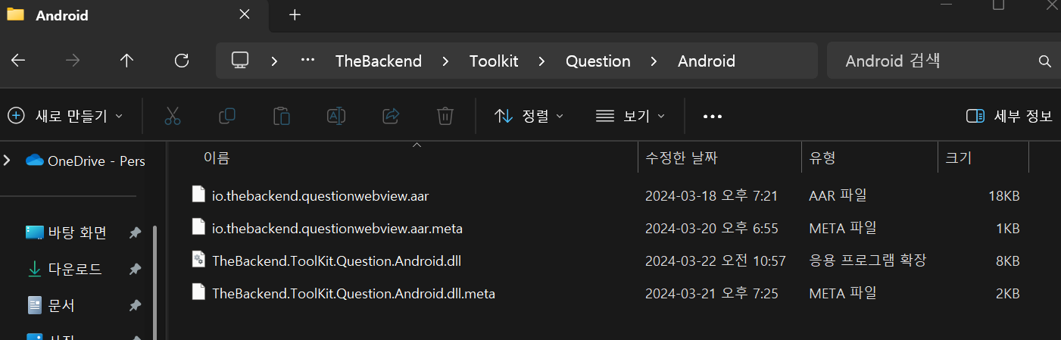Screen dimensions: 1061x340
Task: Go up one folder level
Action: [x=126, y=61]
